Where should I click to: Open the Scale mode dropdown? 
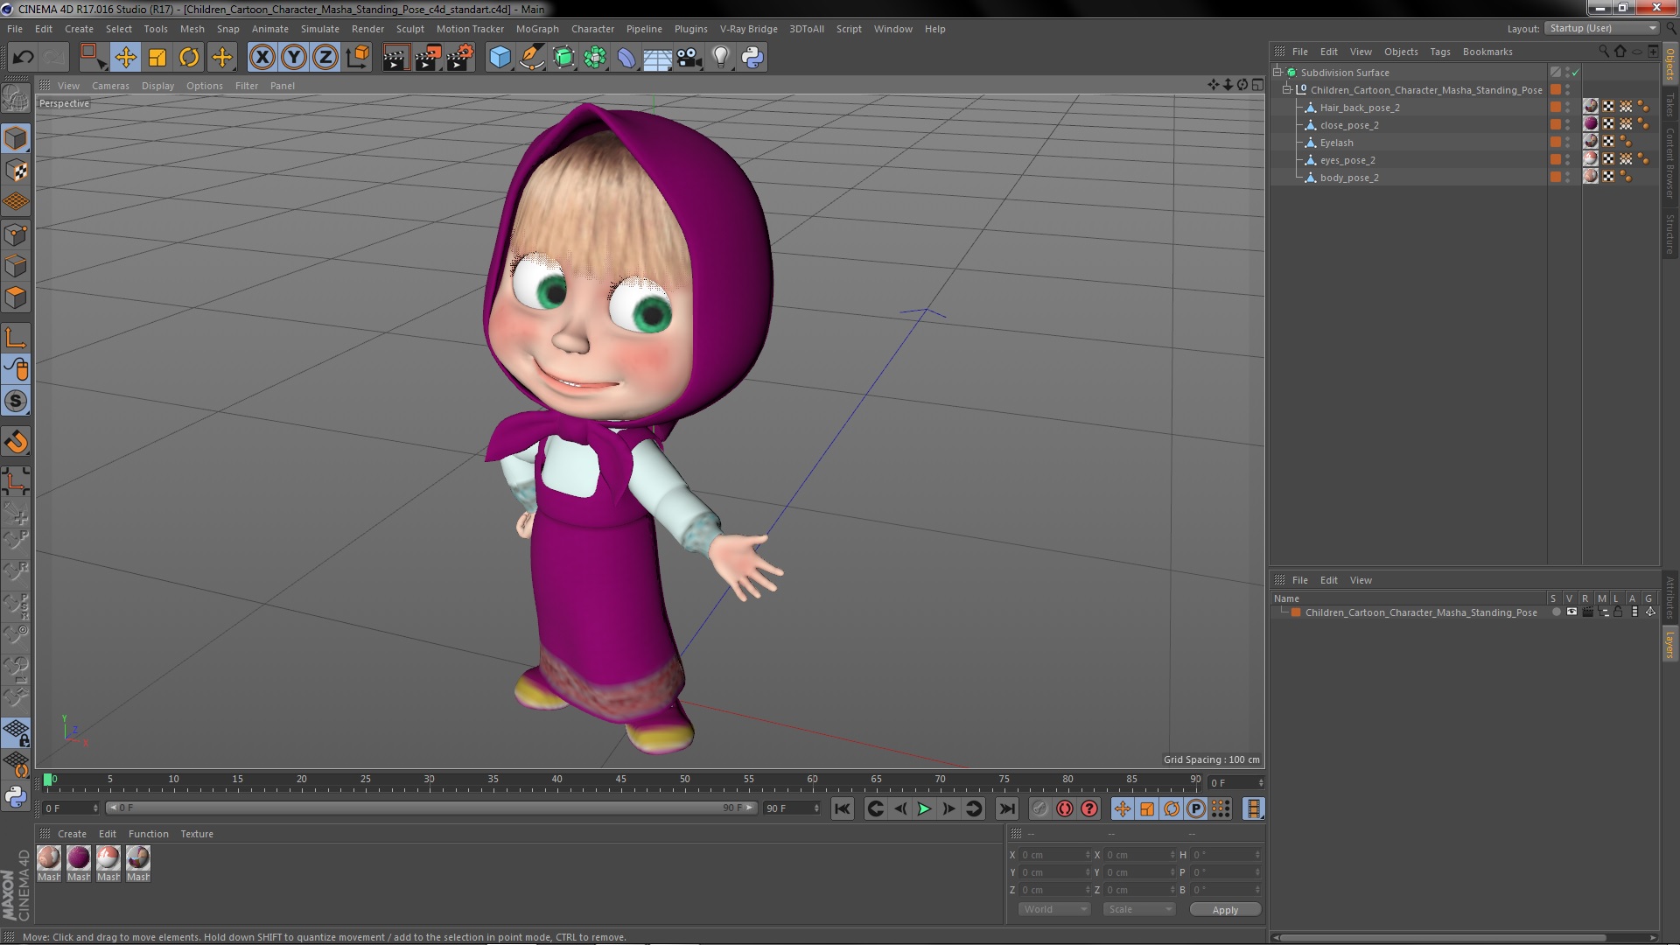(1138, 909)
